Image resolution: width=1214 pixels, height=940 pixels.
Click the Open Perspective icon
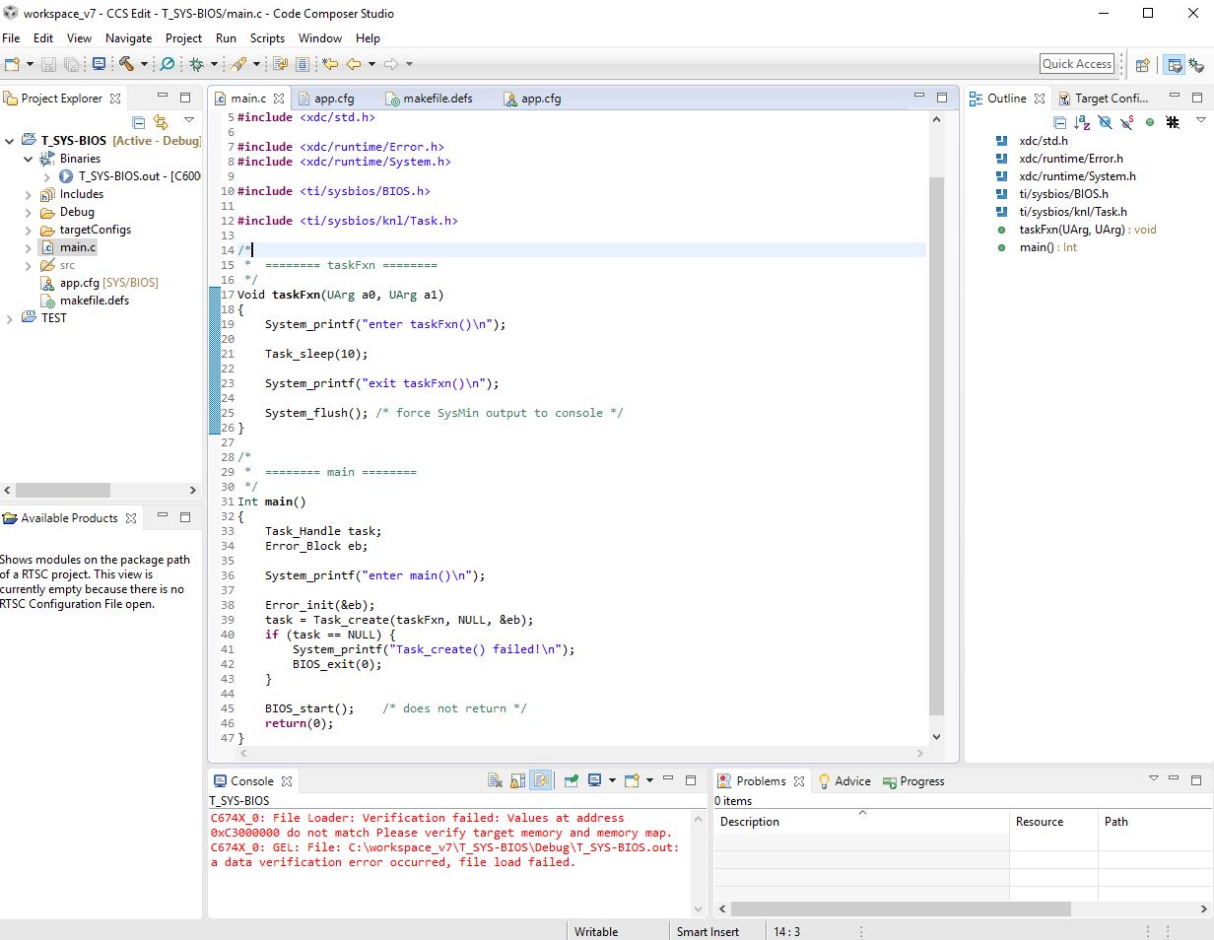click(x=1143, y=64)
